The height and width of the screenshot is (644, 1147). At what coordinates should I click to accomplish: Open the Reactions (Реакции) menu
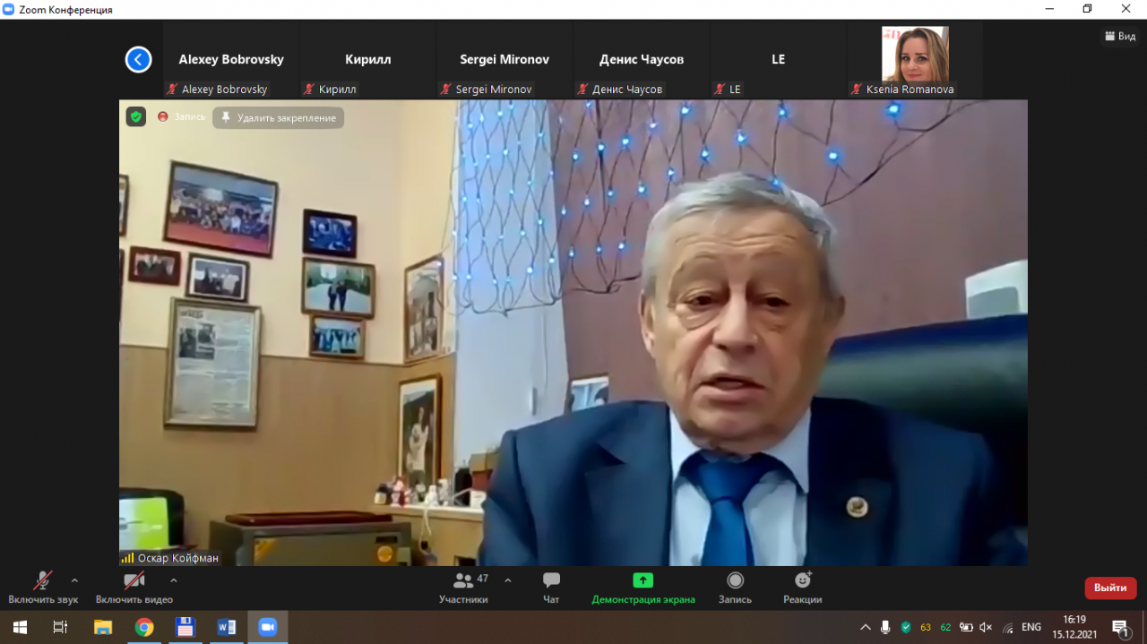[802, 587]
